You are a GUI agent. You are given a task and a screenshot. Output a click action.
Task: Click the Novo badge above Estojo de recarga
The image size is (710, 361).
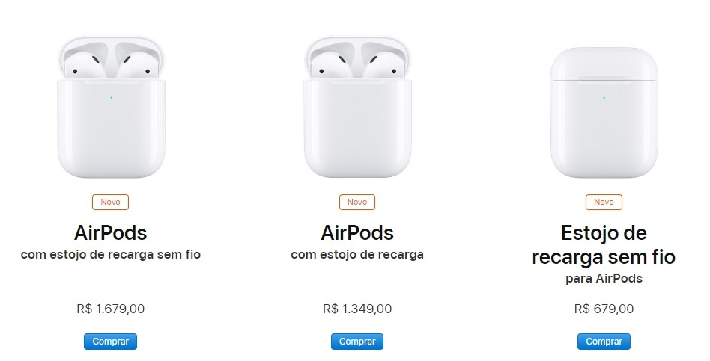pyautogui.click(x=604, y=202)
